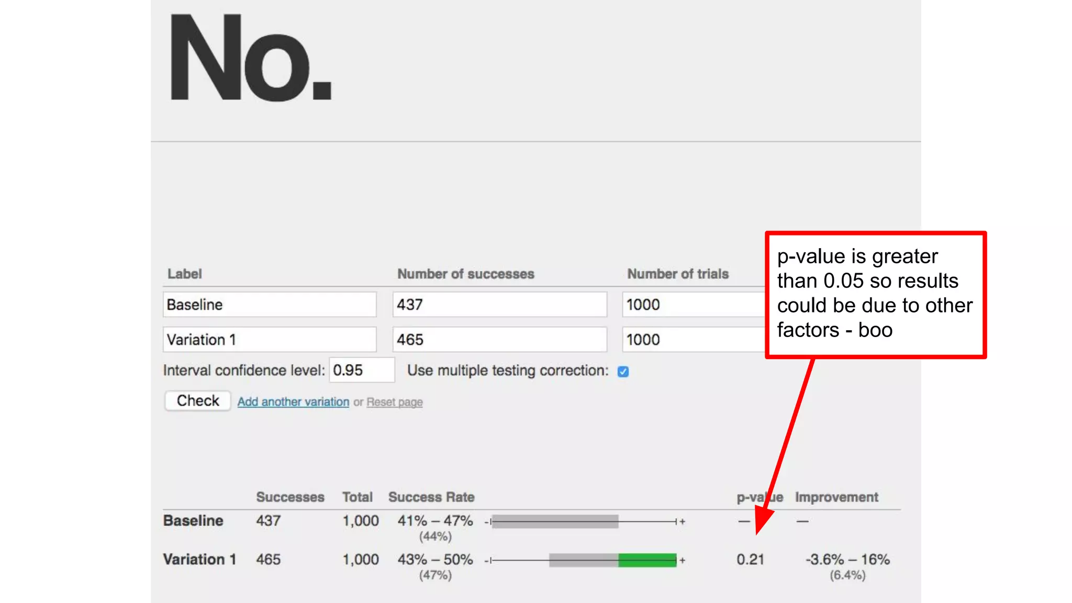Select the successes field containing 437
The height and width of the screenshot is (603, 1072).
point(500,305)
